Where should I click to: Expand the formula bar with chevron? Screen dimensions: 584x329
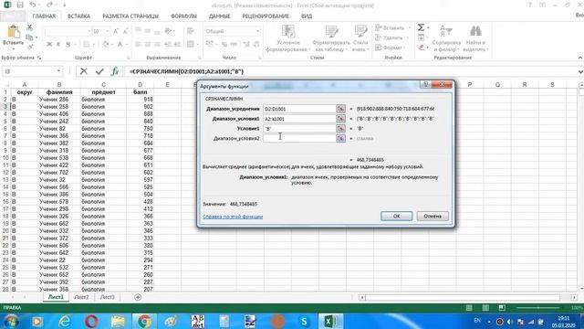(x=580, y=71)
